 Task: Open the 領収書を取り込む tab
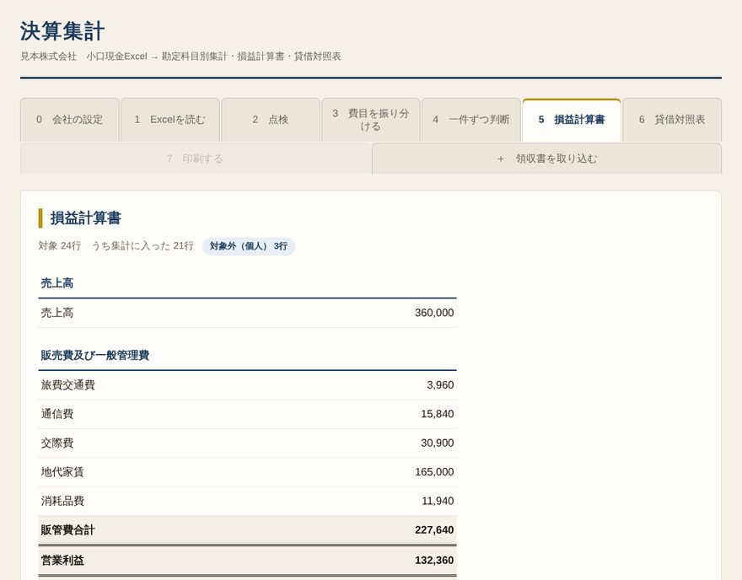click(x=546, y=158)
